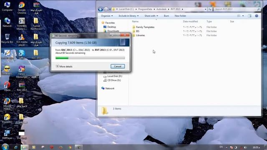Navigate to Local Disk (C:) breadcrumb

pos(126,9)
